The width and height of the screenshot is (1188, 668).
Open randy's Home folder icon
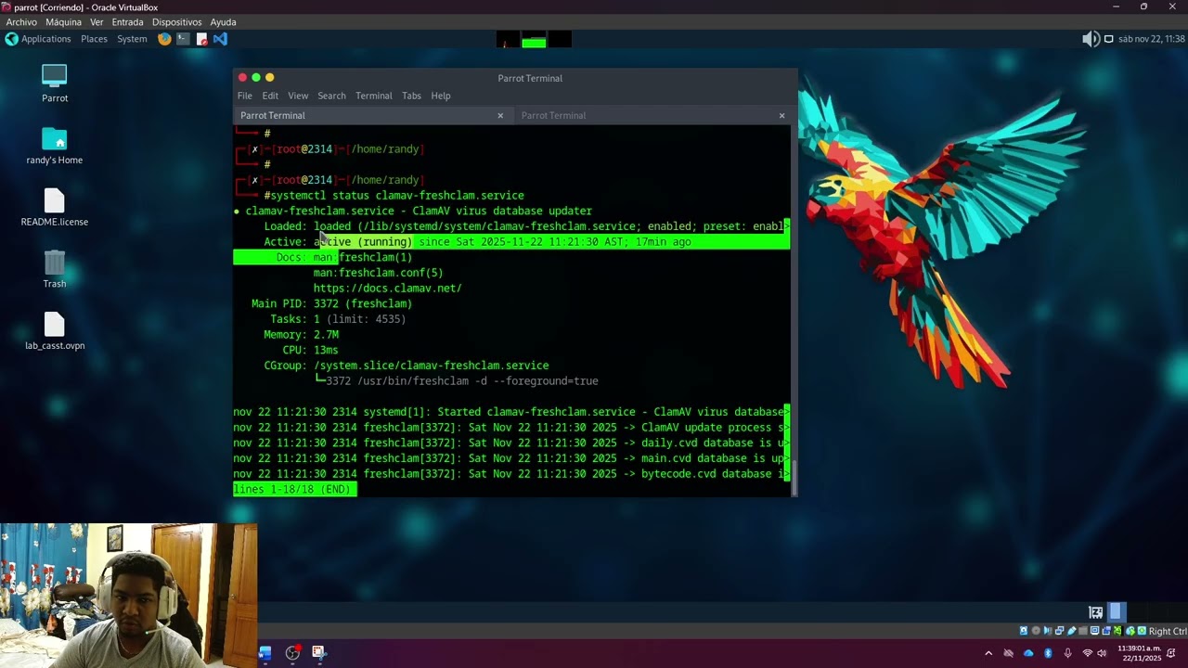(55, 146)
